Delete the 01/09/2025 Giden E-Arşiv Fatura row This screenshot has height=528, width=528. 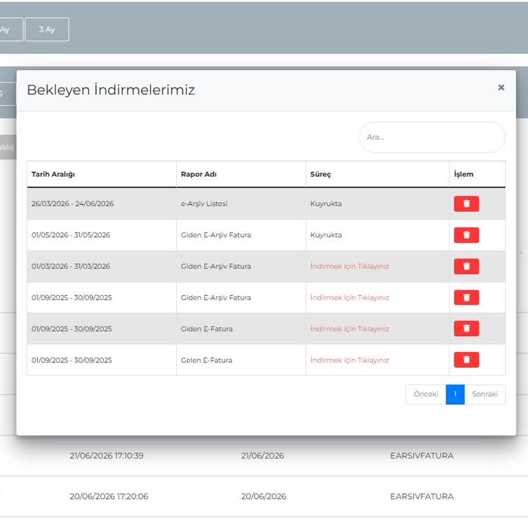[x=466, y=297]
